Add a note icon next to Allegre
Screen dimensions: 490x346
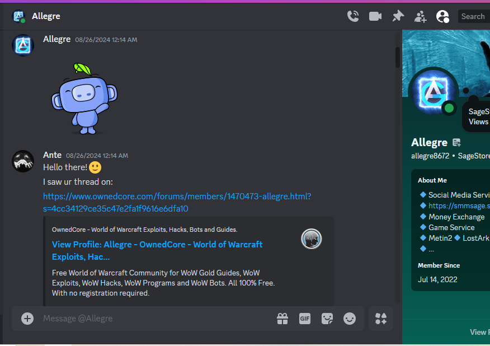coord(456,143)
